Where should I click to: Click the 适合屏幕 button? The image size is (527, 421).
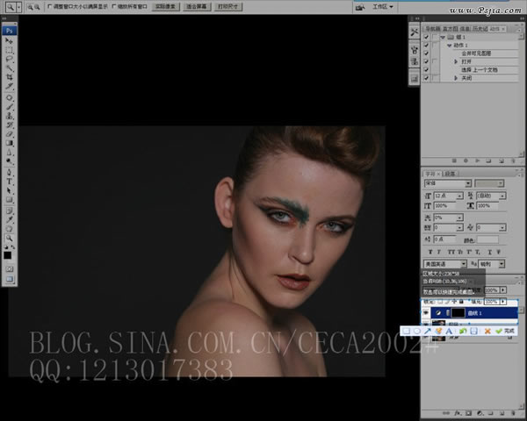(197, 7)
